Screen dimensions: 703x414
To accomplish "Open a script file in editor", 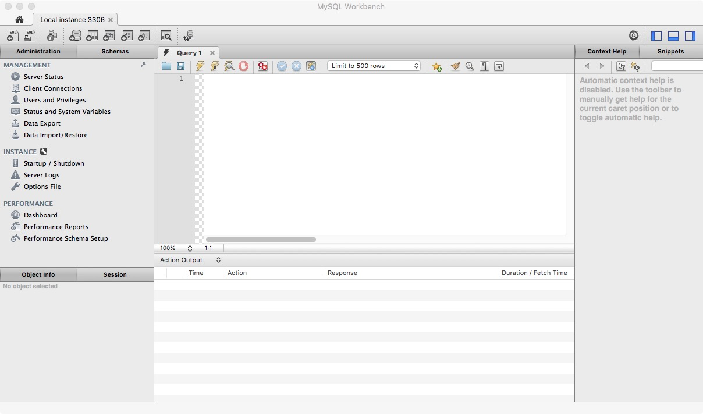I will pos(166,66).
